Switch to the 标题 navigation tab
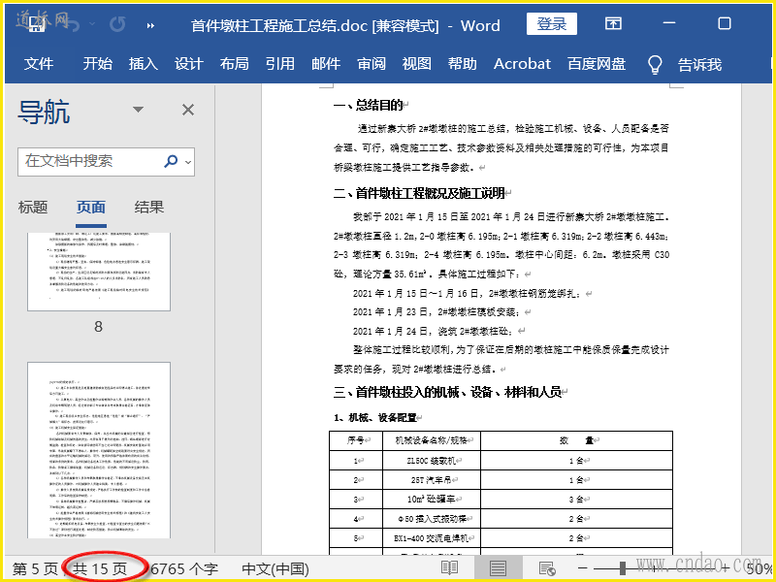 (x=33, y=207)
